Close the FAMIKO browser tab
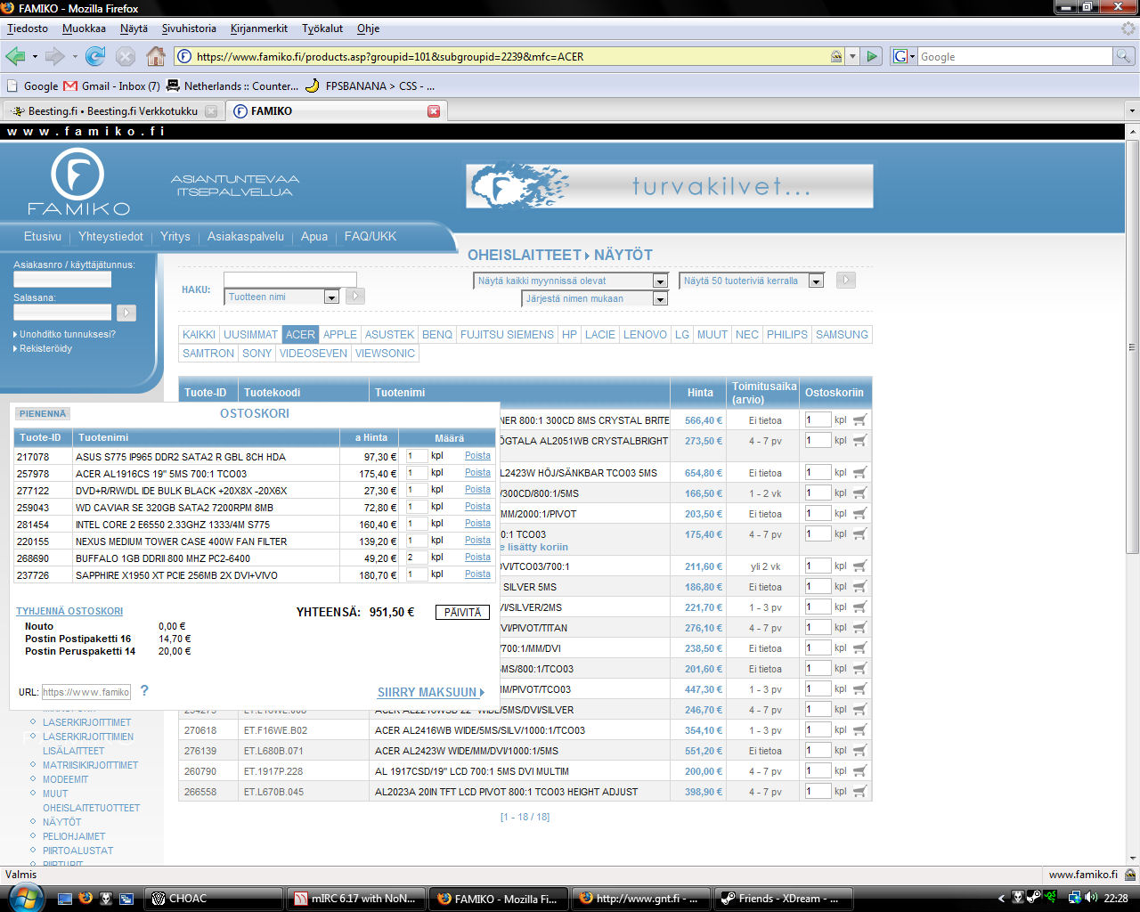 pyautogui.click(x=434, y=111)
